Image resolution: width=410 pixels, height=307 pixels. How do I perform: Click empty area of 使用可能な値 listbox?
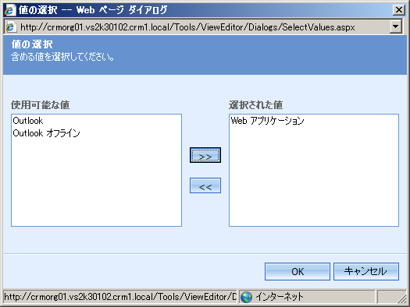click(96, 182)
